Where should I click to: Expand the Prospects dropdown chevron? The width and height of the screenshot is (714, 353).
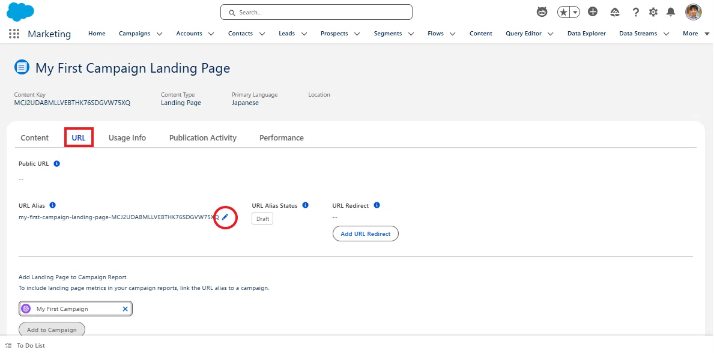pyautogui.click(x=357, y=34)
